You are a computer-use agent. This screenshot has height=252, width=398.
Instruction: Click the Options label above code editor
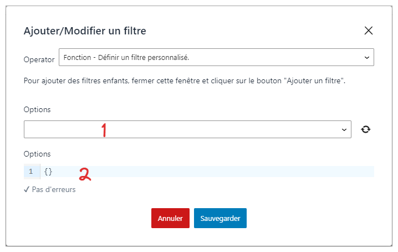(37, 154)
